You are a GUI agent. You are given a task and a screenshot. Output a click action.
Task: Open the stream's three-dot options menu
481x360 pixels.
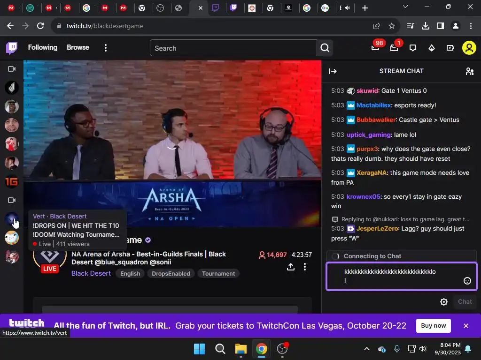(x=304, y=267)
